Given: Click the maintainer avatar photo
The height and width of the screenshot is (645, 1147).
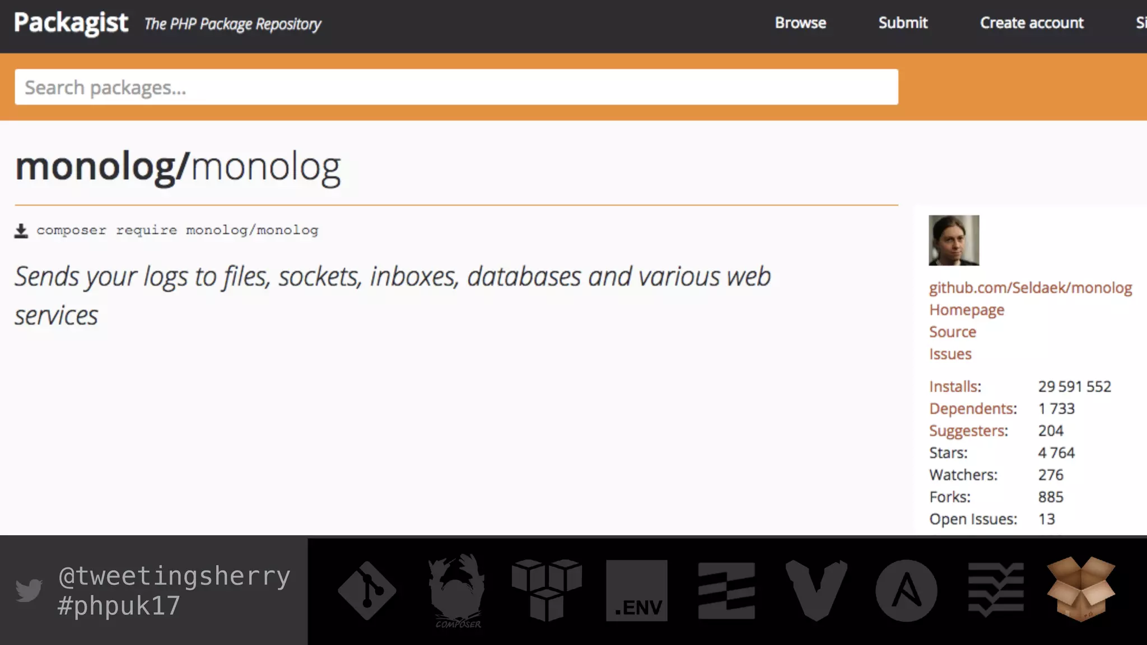Looking at the screenshot, I should pos(954,240).
